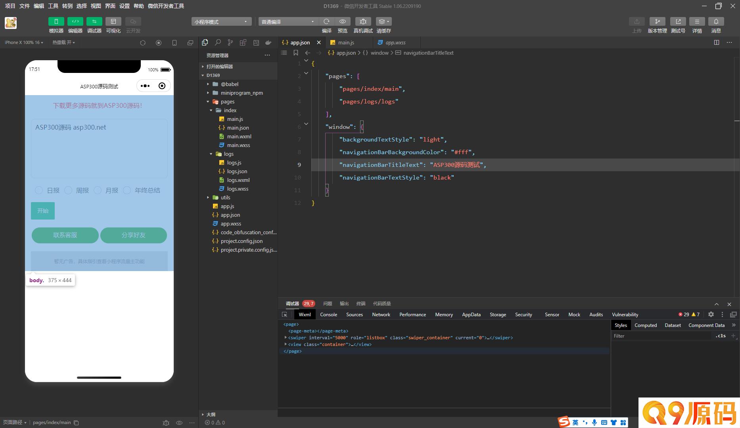The width and height of the screenshot is (740, 428).
Task: Open the mini program mode dropdown
Action: point(221,22)
